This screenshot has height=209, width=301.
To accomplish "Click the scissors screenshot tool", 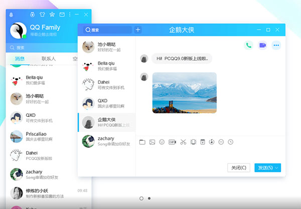I will 183,142.
